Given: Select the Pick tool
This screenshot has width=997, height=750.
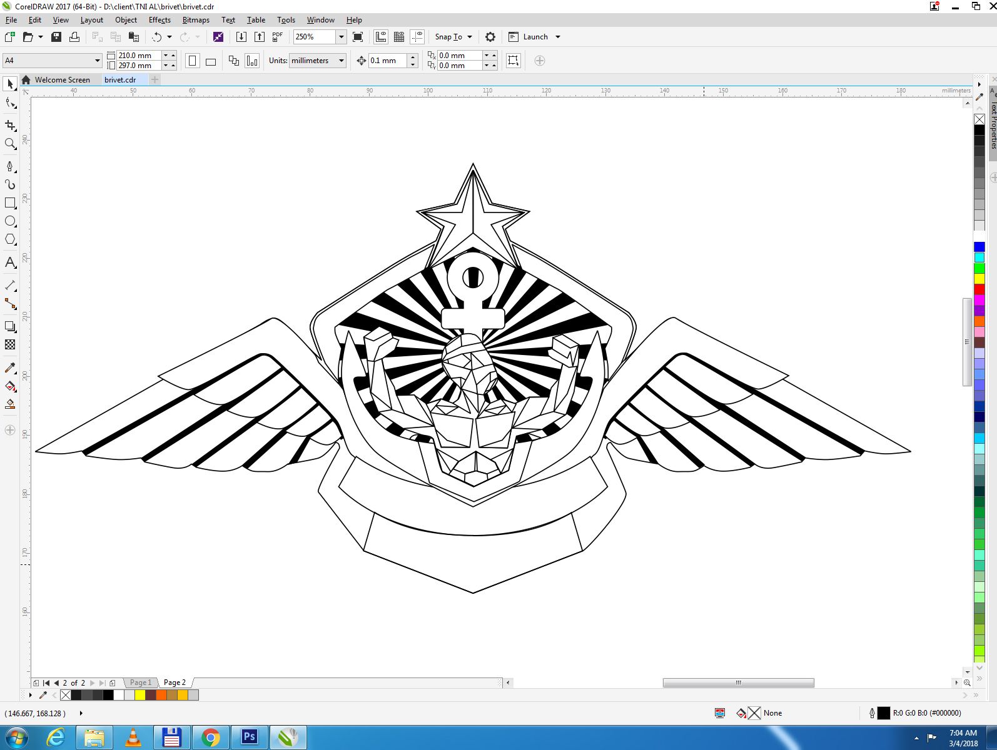Looking at the screenshot, I should tap(10, 84).
